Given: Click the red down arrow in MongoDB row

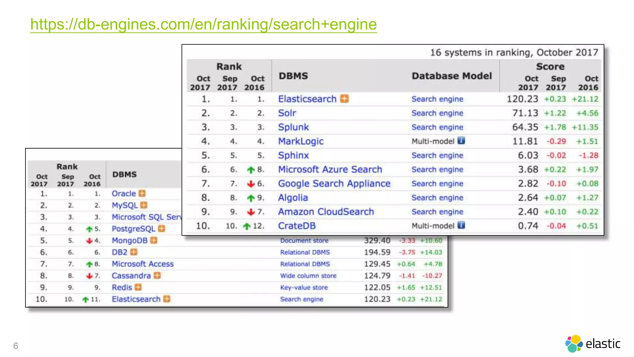Looking at the screenshot, I should 89,241.
